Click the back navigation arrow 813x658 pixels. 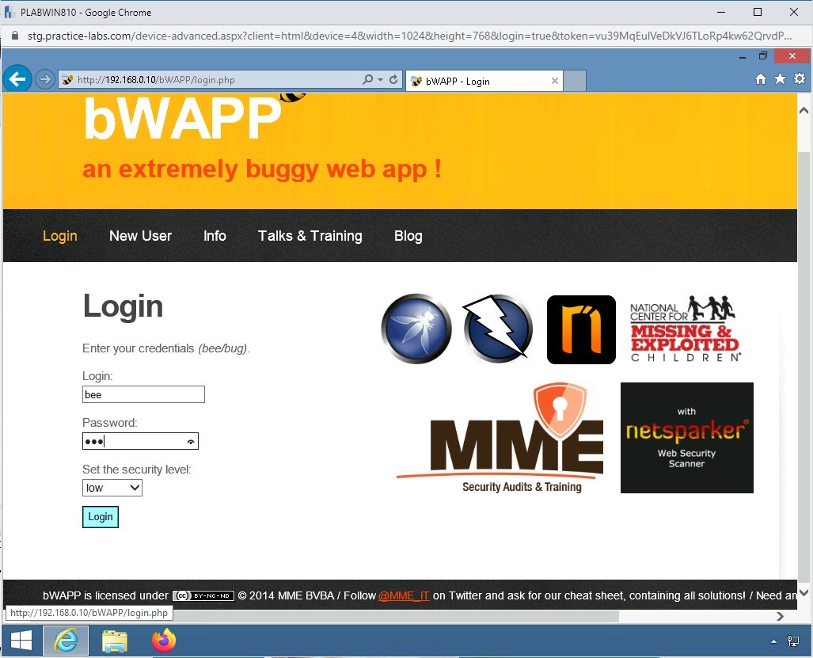click(x=17, y=78)
